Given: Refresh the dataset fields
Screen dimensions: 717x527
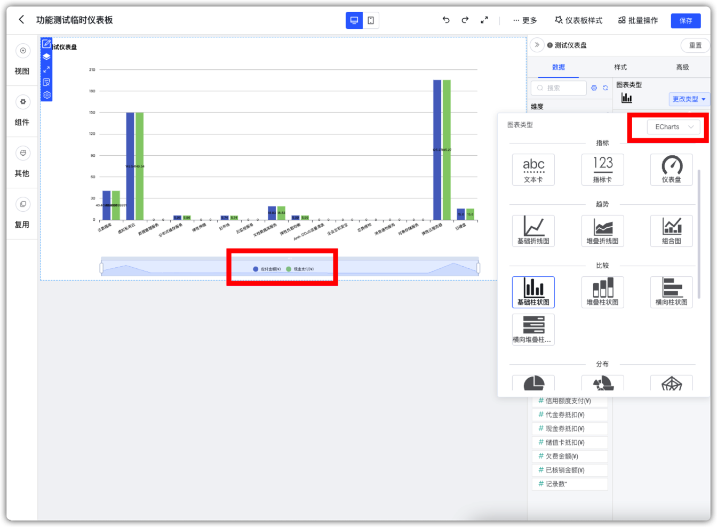Looking at the screenshot, I should click(606, 88).
